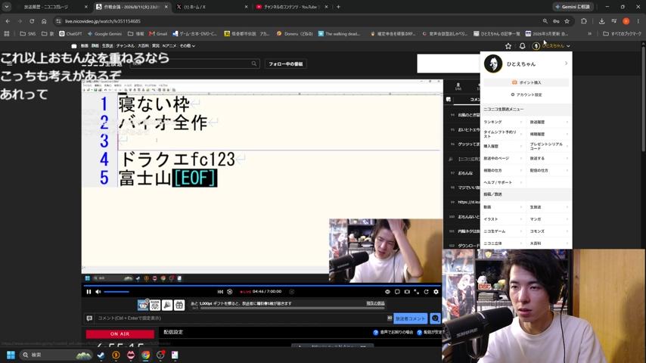
Task: Pause the live stream playback
Action: pos(89,292)
